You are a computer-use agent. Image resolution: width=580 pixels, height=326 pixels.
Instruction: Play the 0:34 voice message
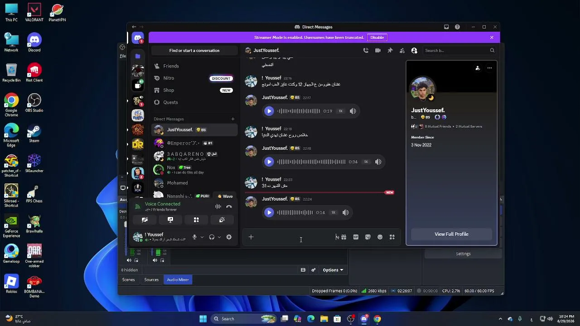coord(269,162)
